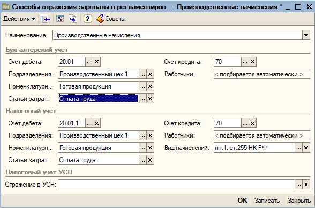Click tax Работники auto-selected field

pos(262,135)
